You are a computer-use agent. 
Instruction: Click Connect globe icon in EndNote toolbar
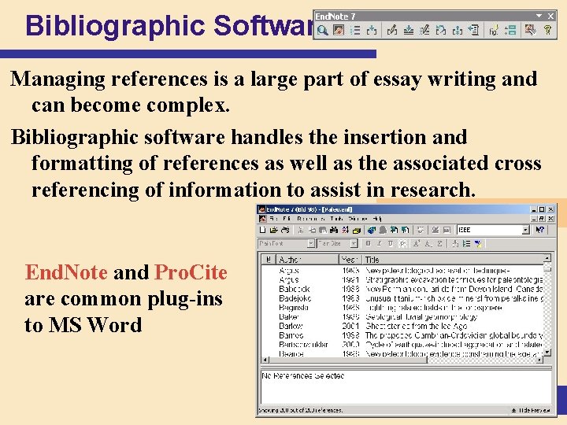(x=371, y=230)
